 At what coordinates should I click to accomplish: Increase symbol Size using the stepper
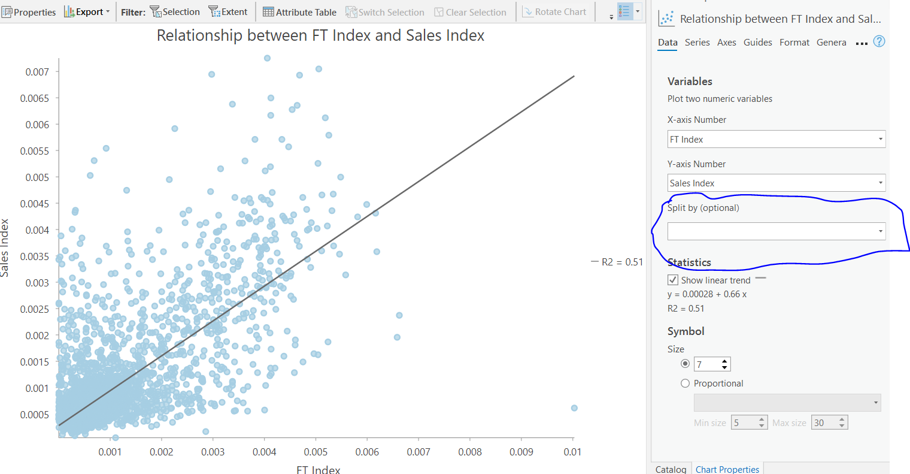pyautogui.click(x=725, y=361)
